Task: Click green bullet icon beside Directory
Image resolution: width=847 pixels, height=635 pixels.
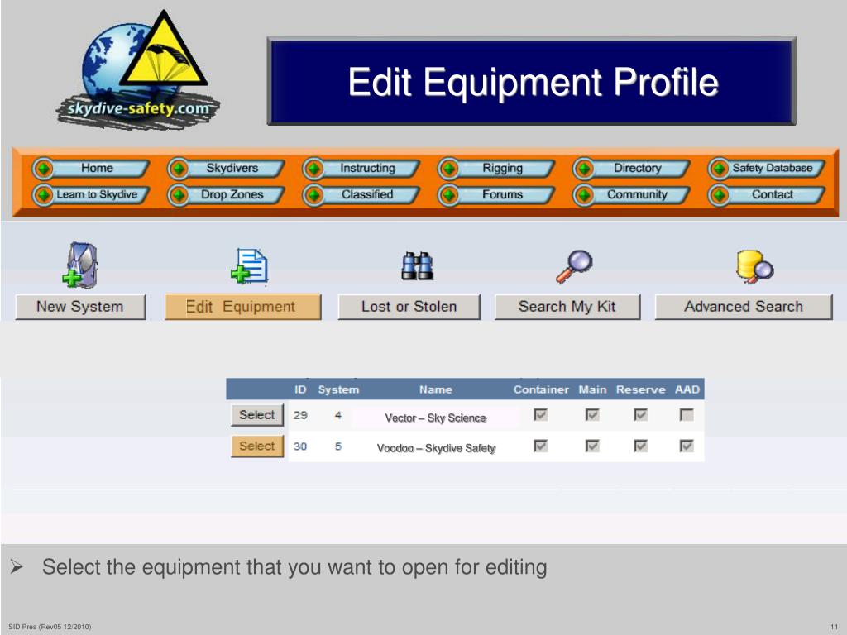Action: [x=584, y=169]
